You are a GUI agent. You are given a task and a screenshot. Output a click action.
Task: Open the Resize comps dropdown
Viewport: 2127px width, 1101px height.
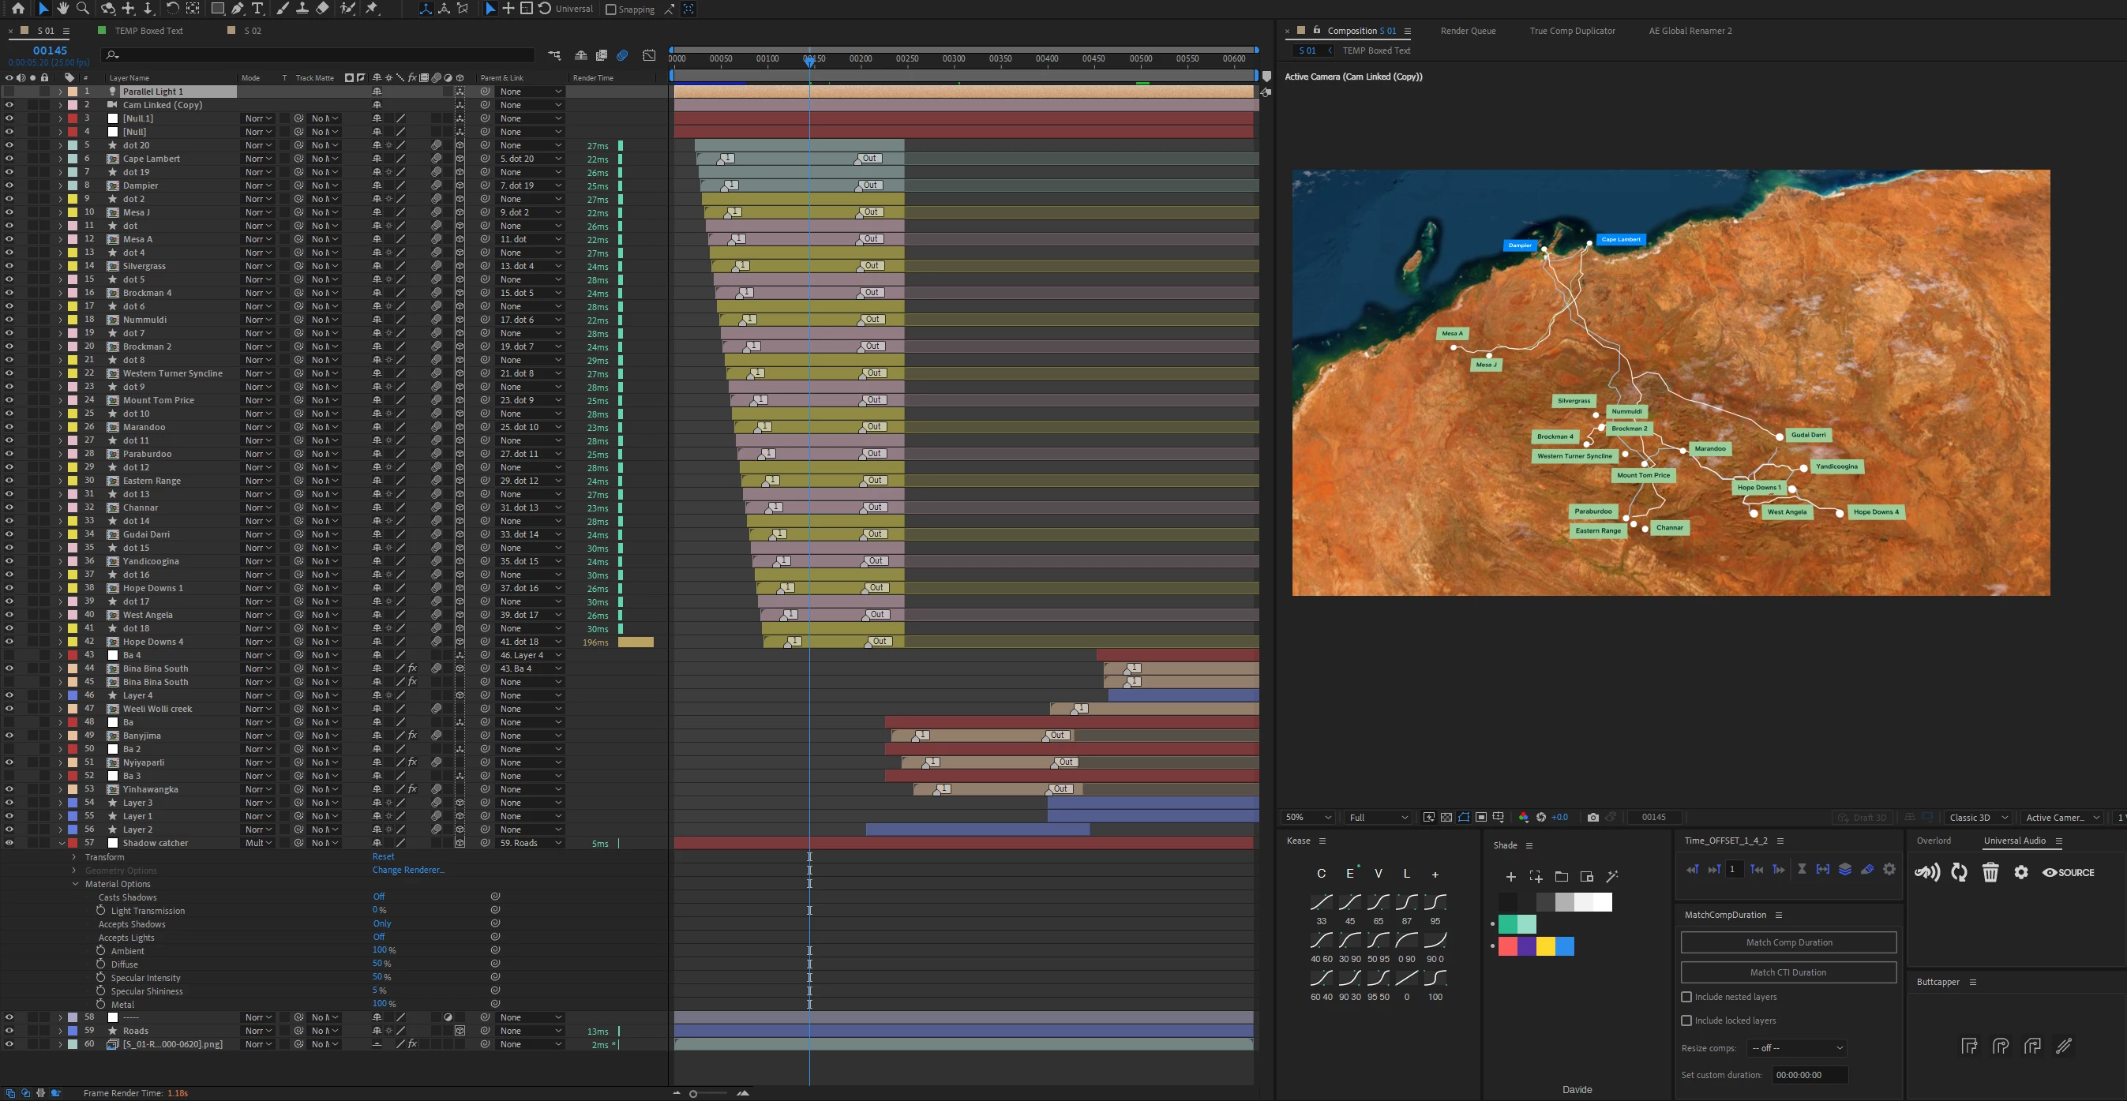[x=1797, y=1048]
